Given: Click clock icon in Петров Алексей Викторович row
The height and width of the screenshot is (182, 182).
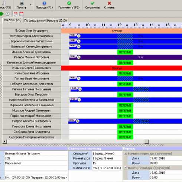Looking at the screenshot, I should point(78,121).
